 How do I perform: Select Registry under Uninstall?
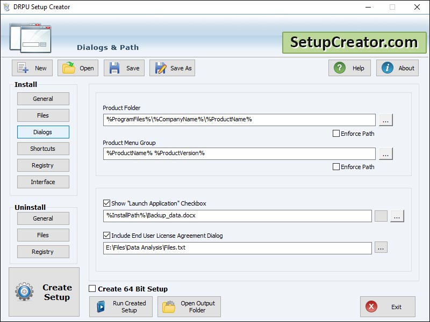tap(43, 251)
